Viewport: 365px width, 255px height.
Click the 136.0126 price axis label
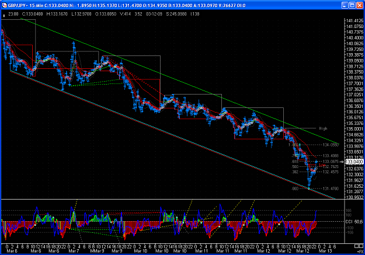click(x=354, y=112)
